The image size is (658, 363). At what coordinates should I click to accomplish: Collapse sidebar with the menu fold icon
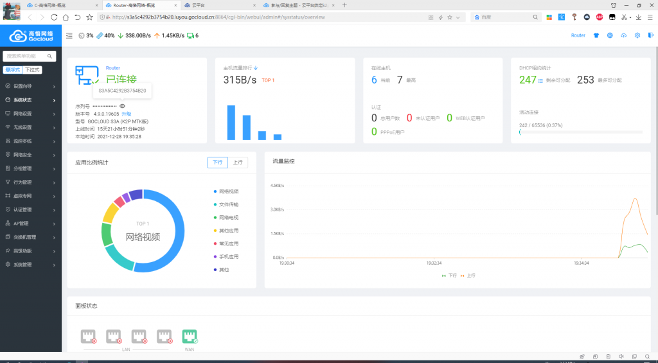pyautogui.click(x=69, y=36)
